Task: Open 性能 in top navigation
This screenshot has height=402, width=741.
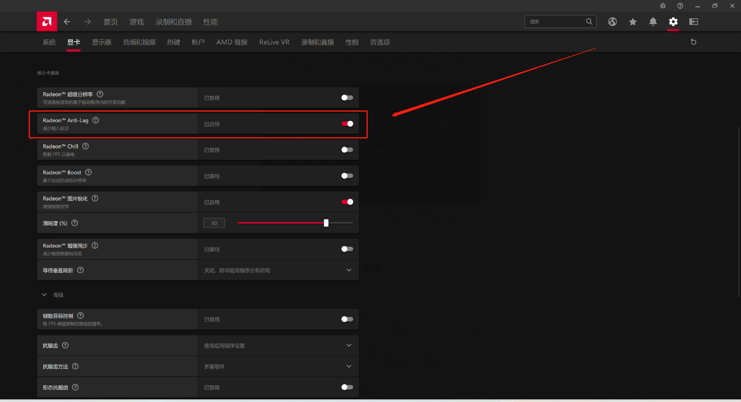Action: (x=210, y=22)
